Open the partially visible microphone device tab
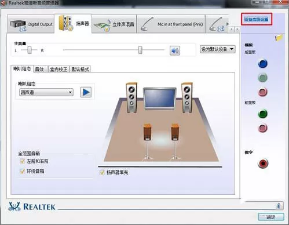Image resolution: width=289 pixels, height=225 pixels. tap(217, 24)
